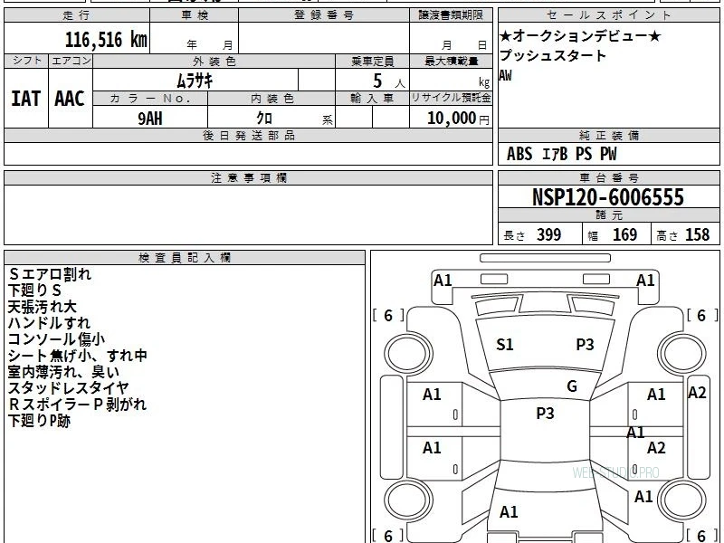Image resolution: width=724 pixels, height=543 pixels.
Task: Click the 116,516 km mileage value
Action: (106, 40)
